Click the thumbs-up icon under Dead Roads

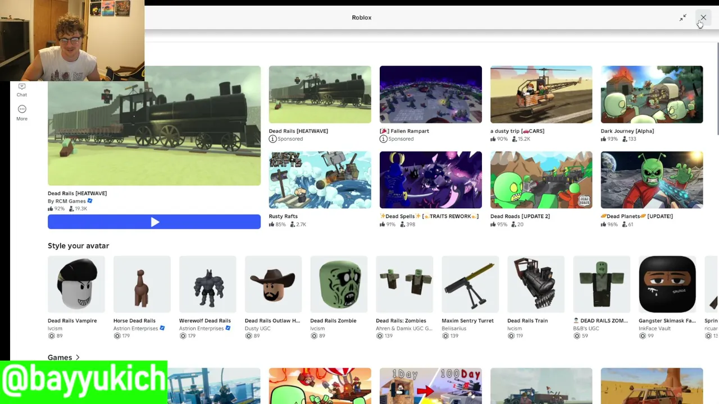coord(493,224)
